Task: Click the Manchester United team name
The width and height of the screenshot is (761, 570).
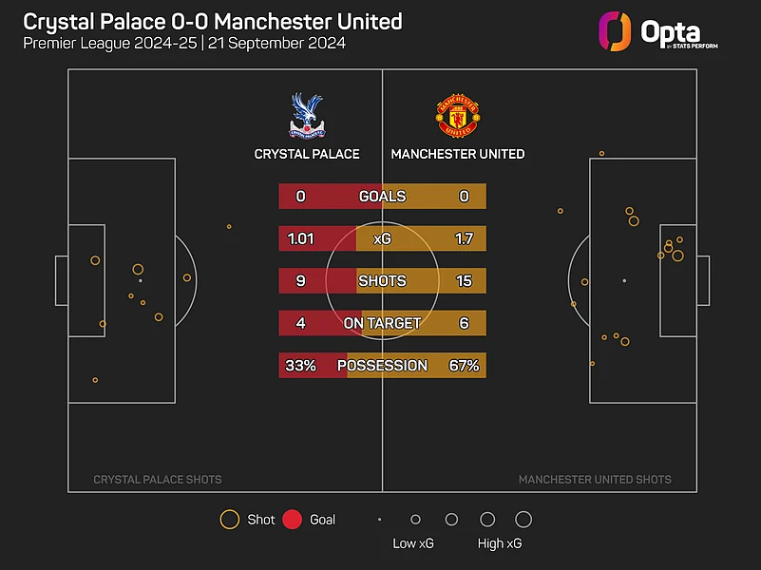Action: point(458,154)
